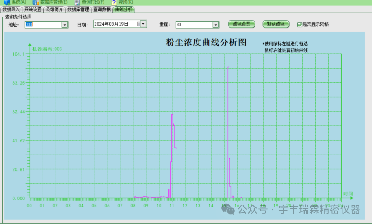
Task: Click the x-axis hour label 13
Action: pyautogui.click(x=198, y=206)
